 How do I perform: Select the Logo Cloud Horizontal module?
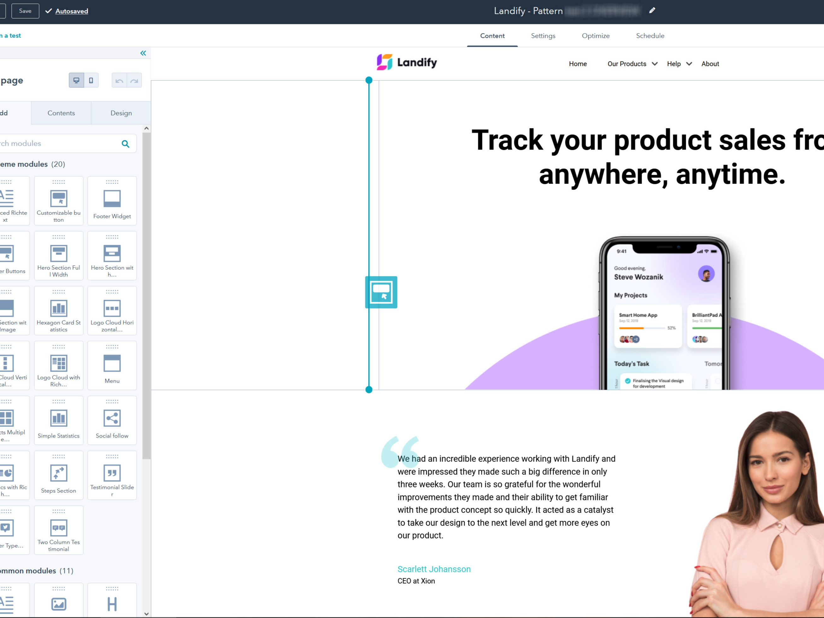coord(112,310)
